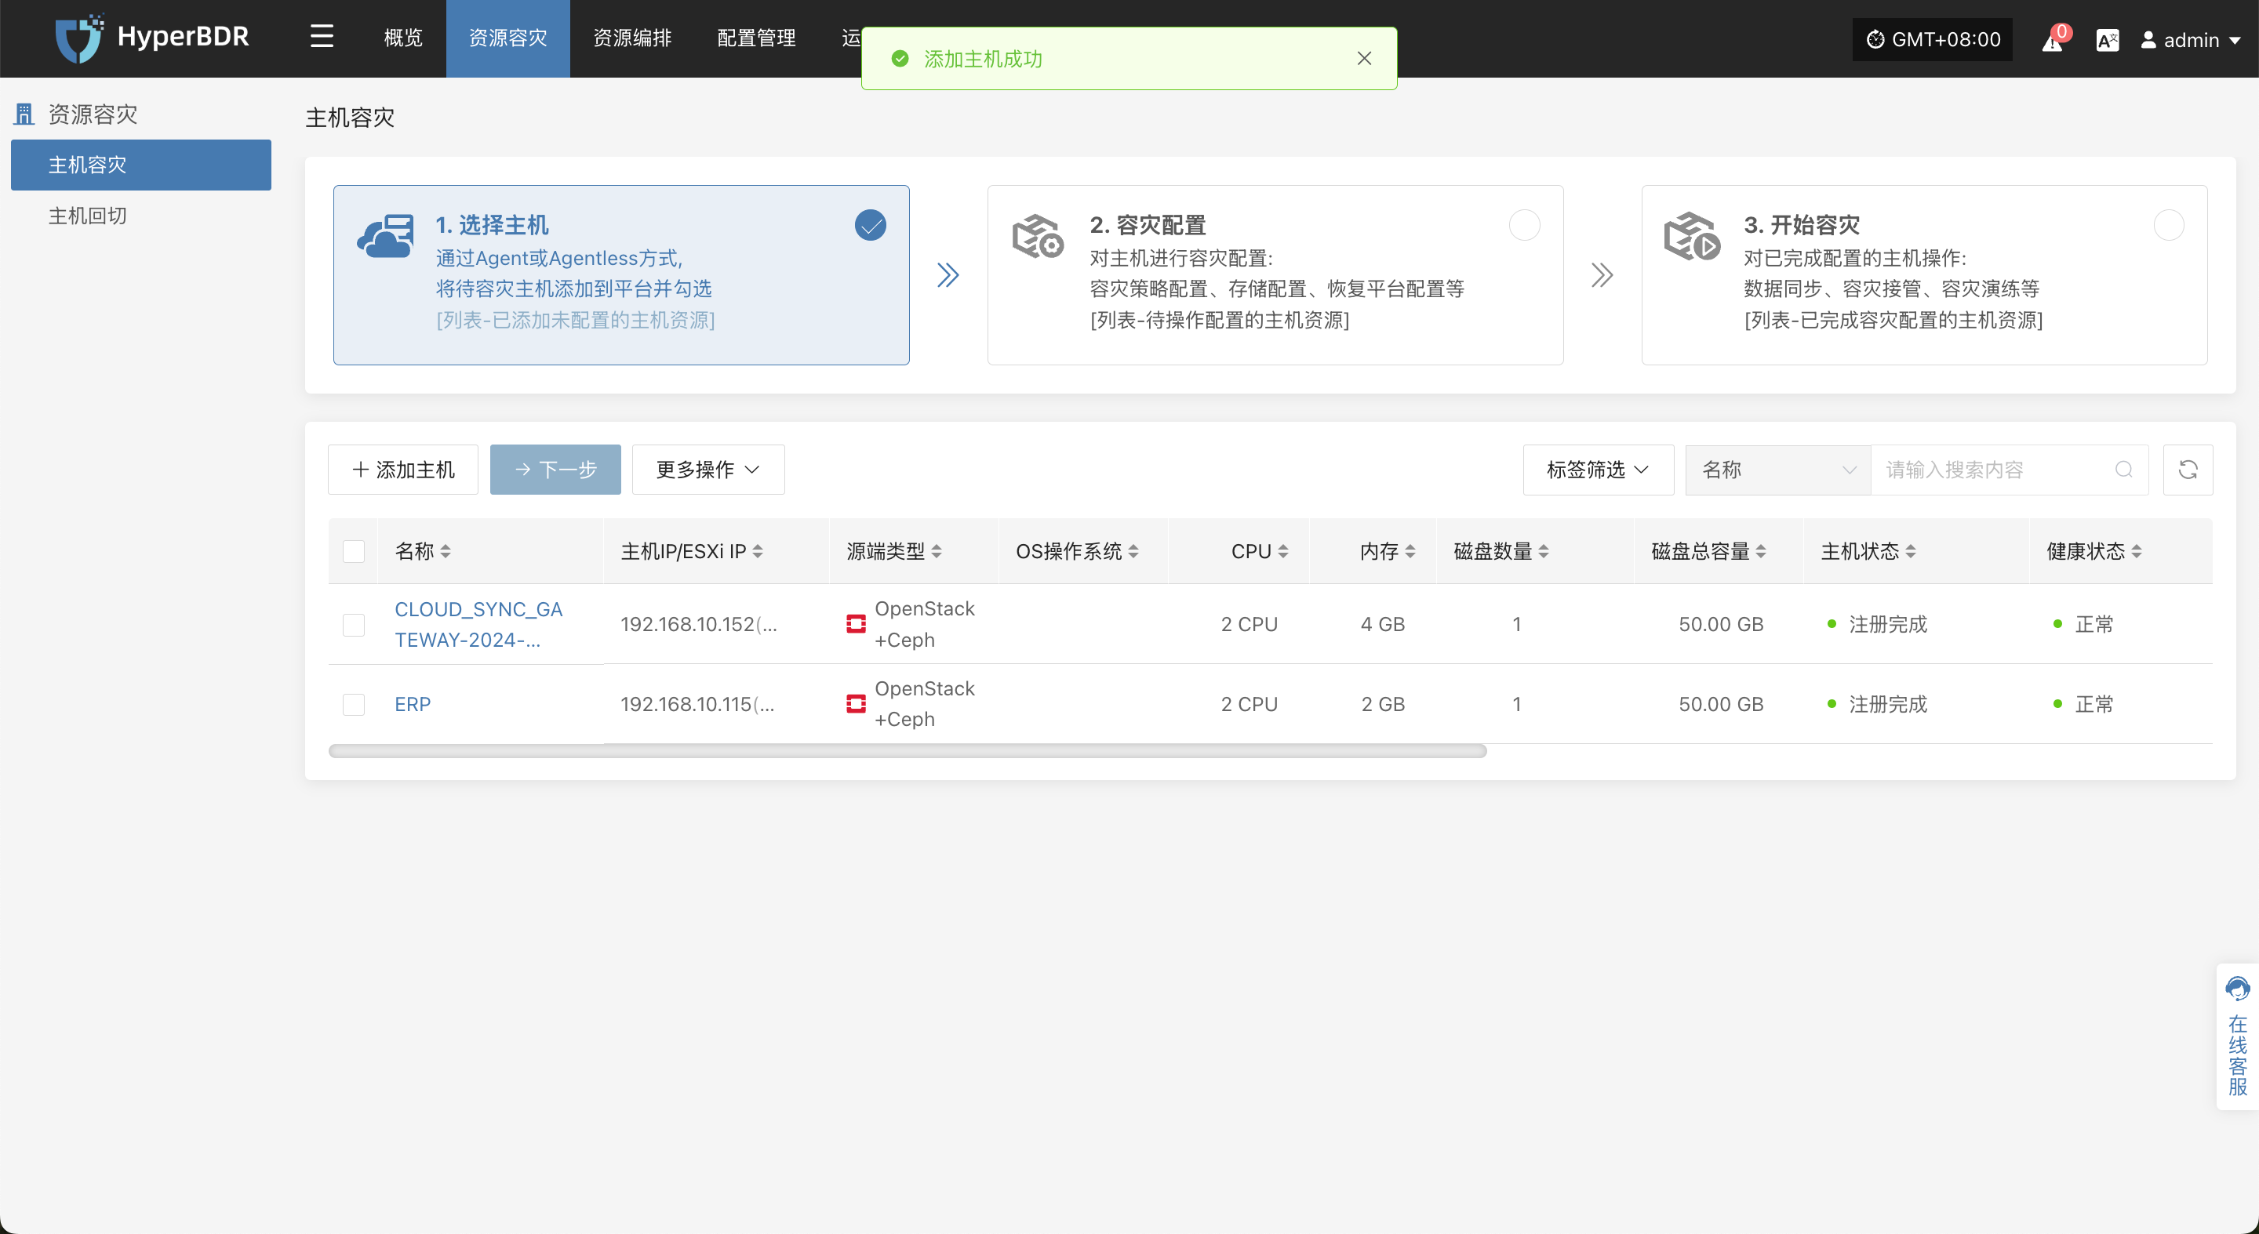
Task: Click the 2. 容灾配置 step card
Action: 1275,275
